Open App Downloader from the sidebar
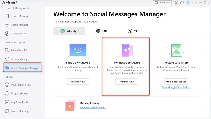This screenshot has height=119, width=211. pos(20,102)
